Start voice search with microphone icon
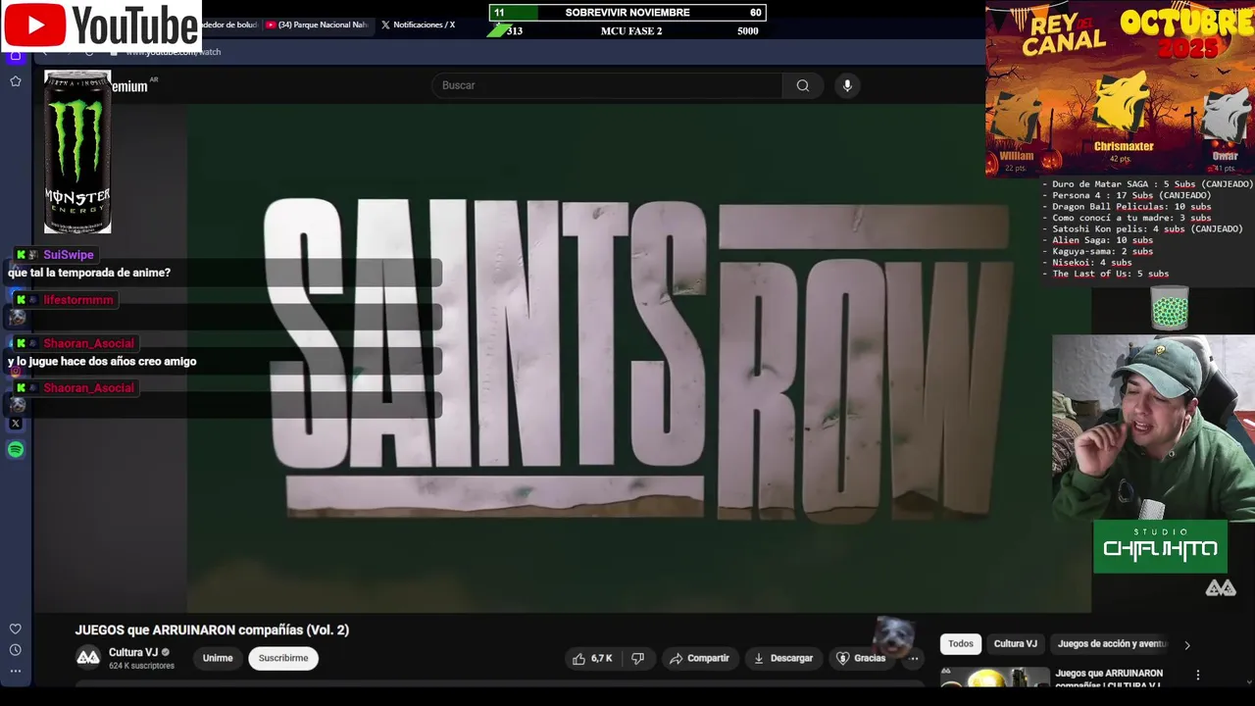 pos(847,85)
